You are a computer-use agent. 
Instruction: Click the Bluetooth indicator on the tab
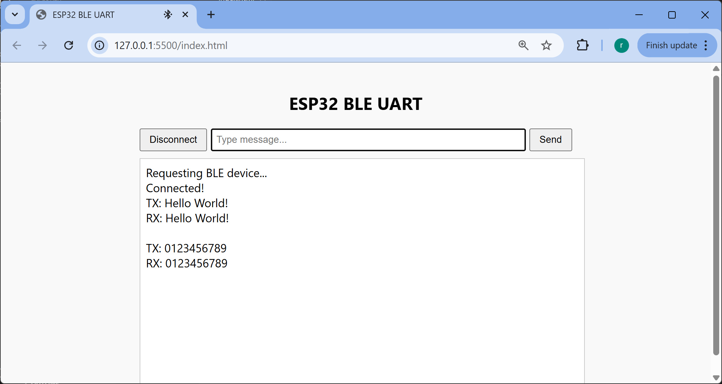click(x=168, y=15)
